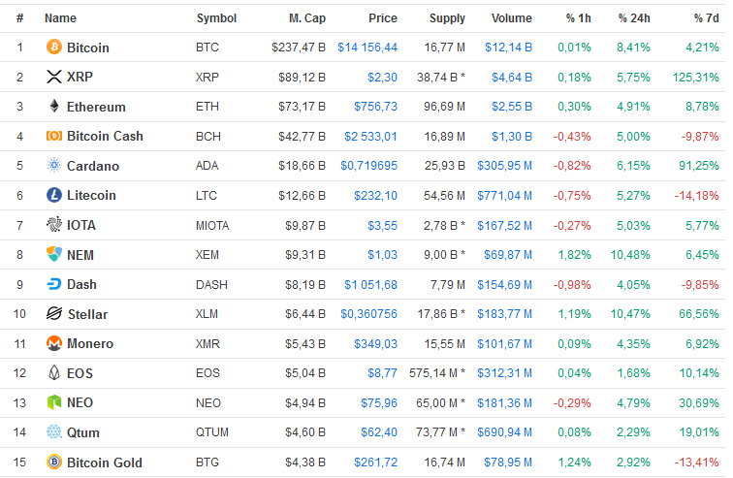733x478 pixels.
Task: Click the Monero logo icon
Action: [x=54, y=343]
